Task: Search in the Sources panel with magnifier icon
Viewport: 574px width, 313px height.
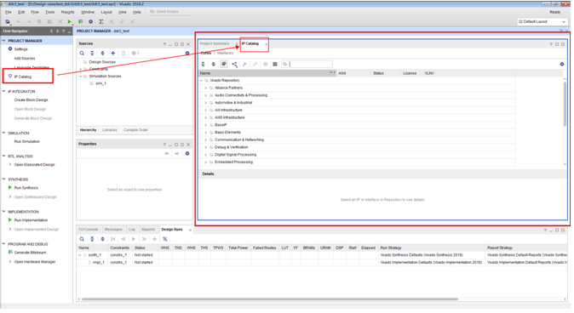Action: (x=82, y=54)
